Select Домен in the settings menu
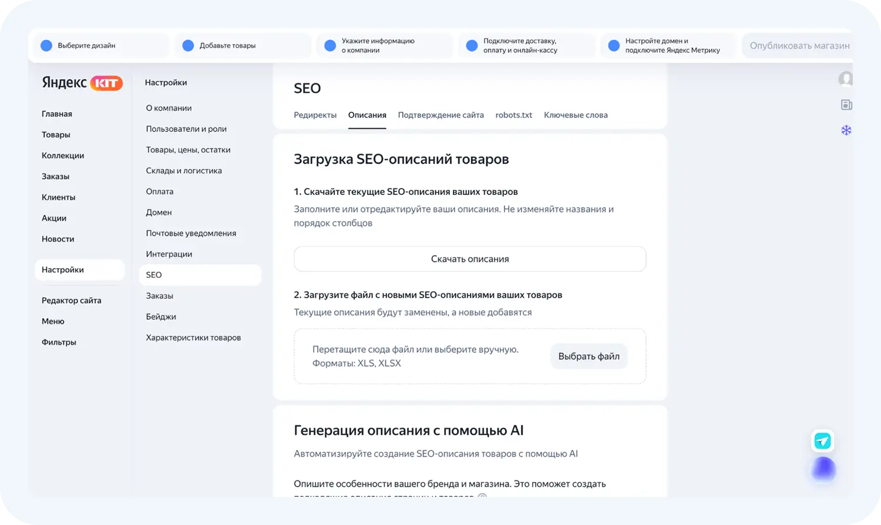 point(159,213)
